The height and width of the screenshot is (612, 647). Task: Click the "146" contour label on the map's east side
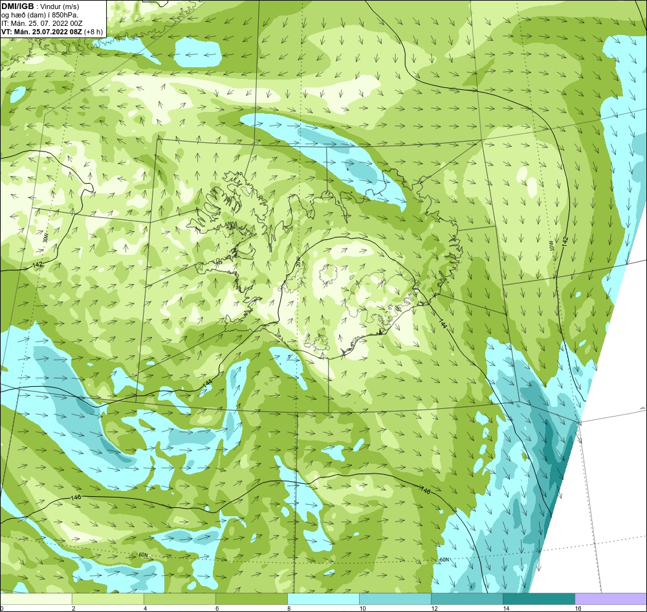pyautogui.click(x=426, y=490)
